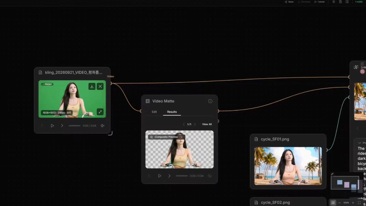Download the kling video node clip
The height and width of the screenshot is (206, 366).
point(92,87)
